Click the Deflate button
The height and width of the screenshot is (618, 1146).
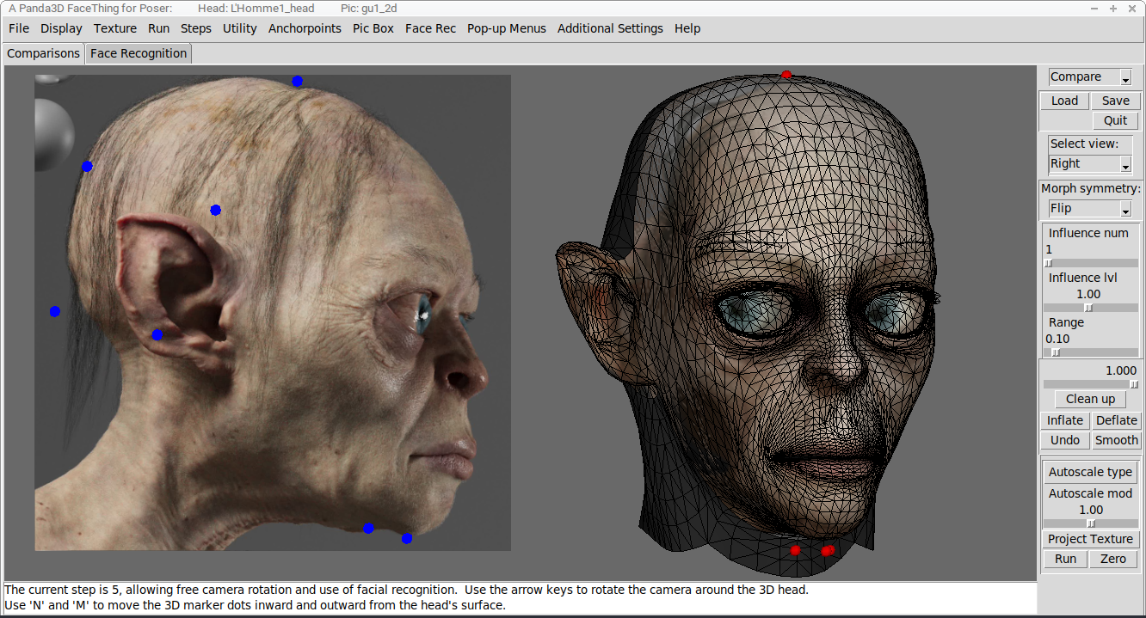coord(1117,420)
